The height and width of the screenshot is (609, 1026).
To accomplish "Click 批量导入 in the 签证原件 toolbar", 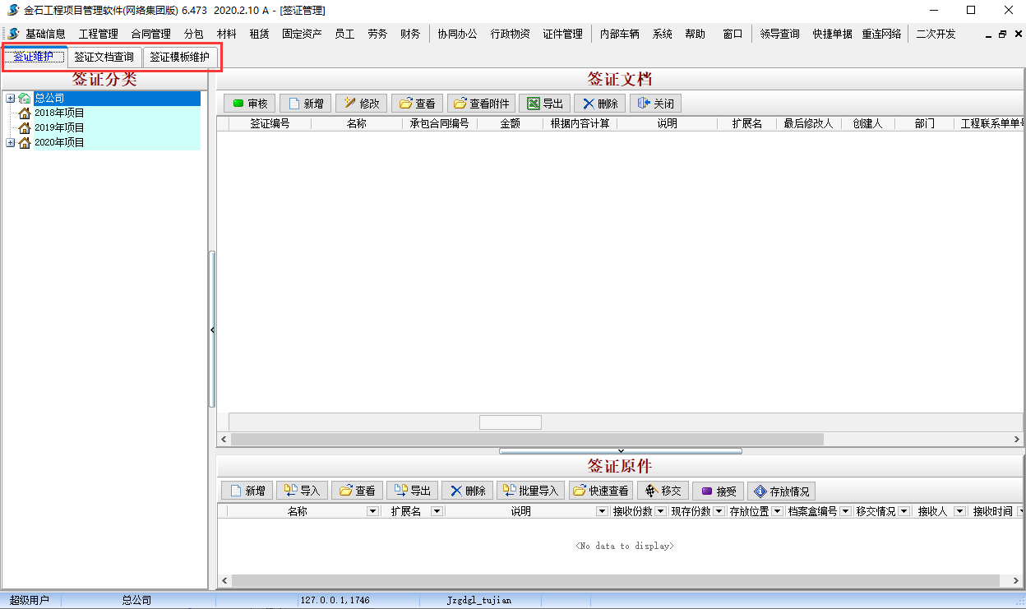I will (x=529, y=491).
